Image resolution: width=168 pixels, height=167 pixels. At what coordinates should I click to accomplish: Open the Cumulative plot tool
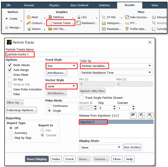pyautogui.click(x=160, y=29)
